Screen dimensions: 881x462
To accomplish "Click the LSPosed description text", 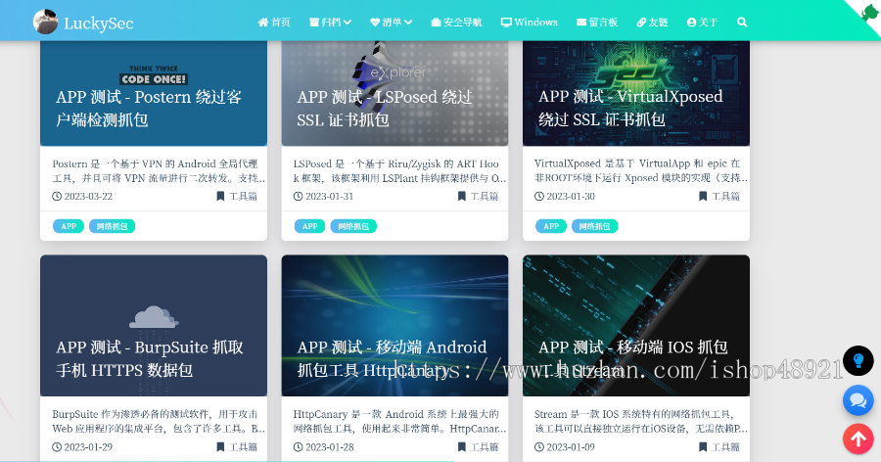I will pos(399,171).
